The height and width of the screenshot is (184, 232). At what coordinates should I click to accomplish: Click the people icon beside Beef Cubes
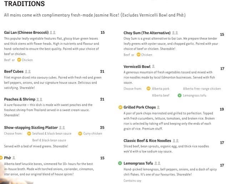(27, 72)
